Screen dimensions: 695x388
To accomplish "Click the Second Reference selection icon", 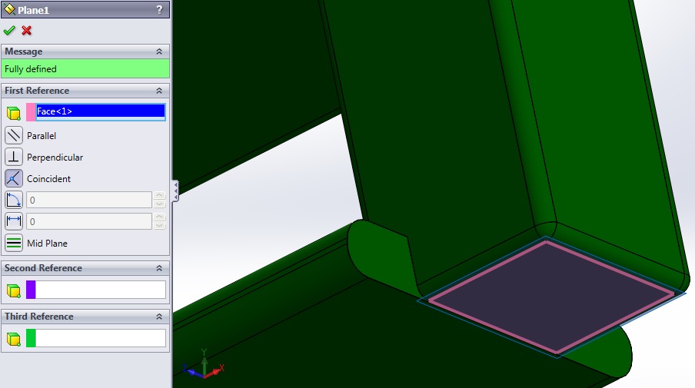I will [x=13, y=290].
